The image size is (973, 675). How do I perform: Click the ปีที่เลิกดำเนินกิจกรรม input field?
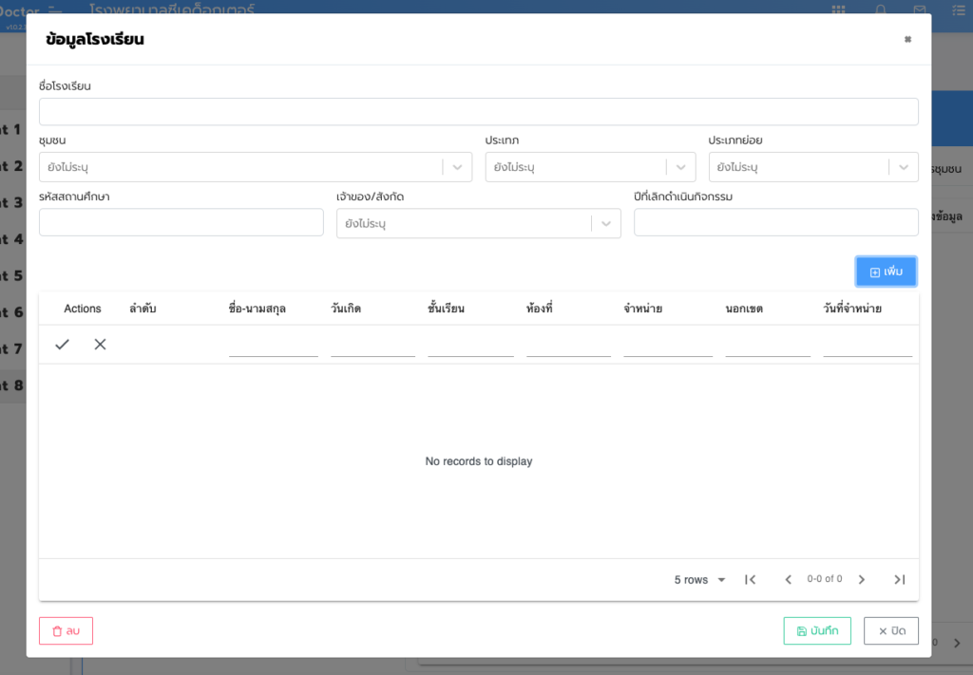pos(775,223)
